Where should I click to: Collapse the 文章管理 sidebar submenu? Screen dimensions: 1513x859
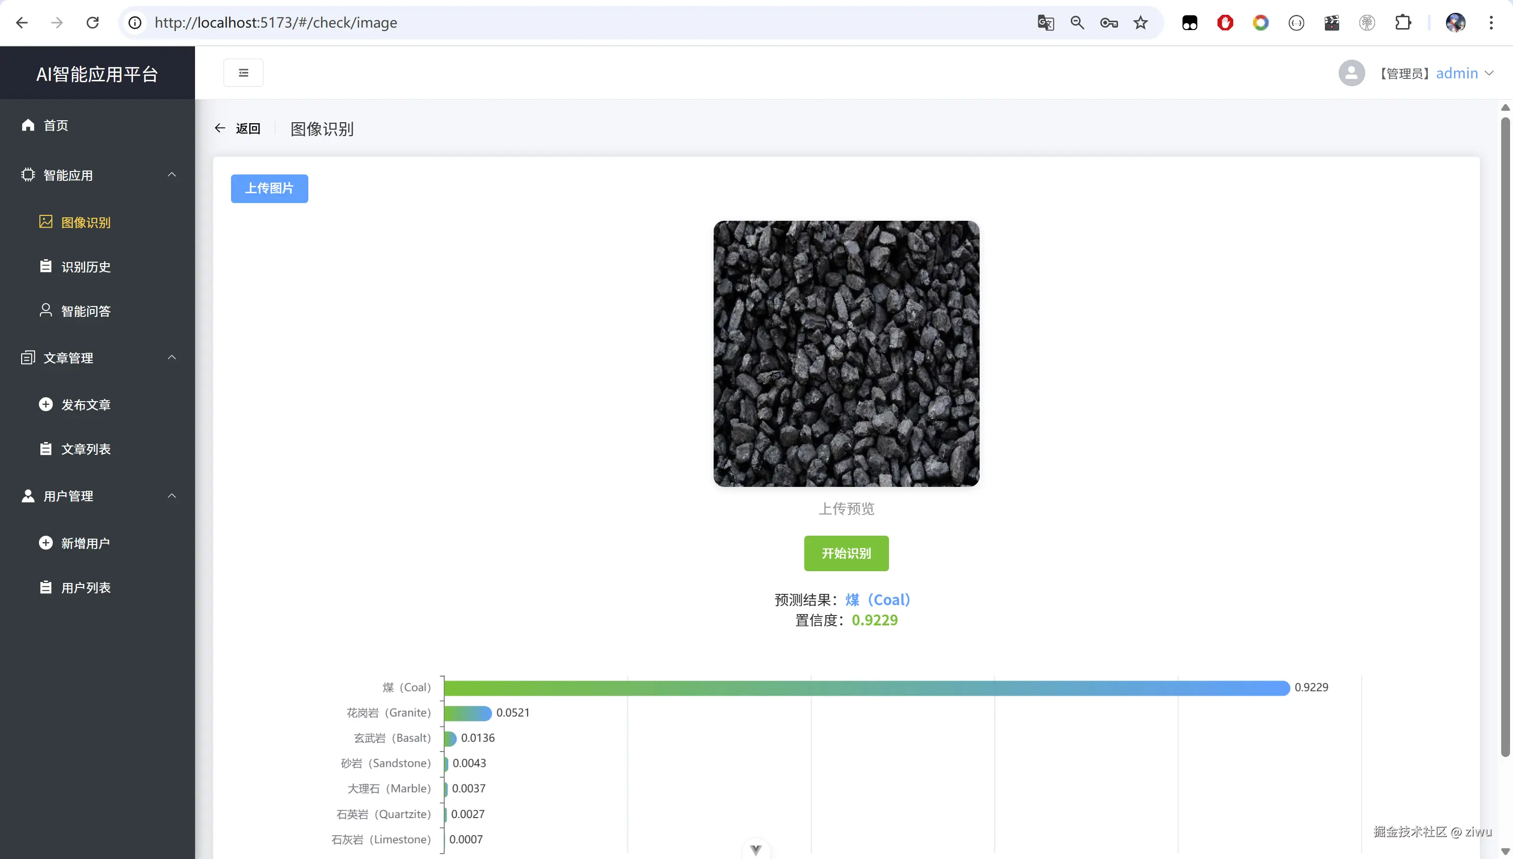click(171, 357)
